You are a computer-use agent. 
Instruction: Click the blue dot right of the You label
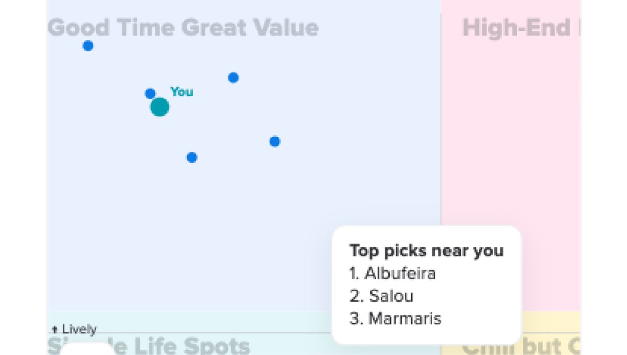point(233,78)
